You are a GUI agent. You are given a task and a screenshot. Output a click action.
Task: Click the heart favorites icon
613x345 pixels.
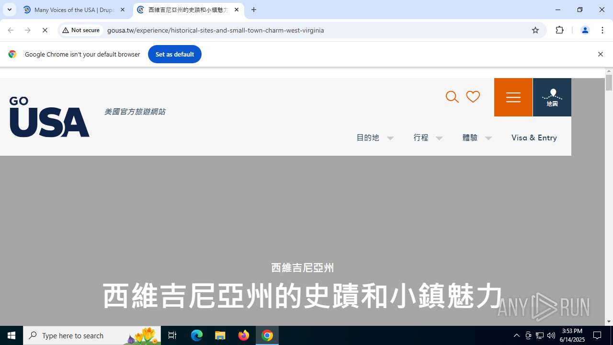[473, 97]
